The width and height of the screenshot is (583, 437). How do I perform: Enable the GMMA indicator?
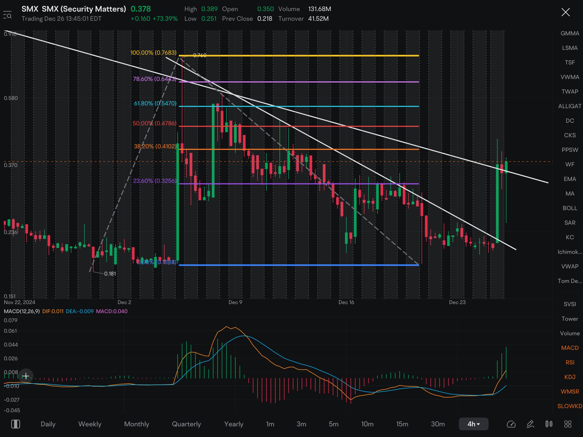570,33
